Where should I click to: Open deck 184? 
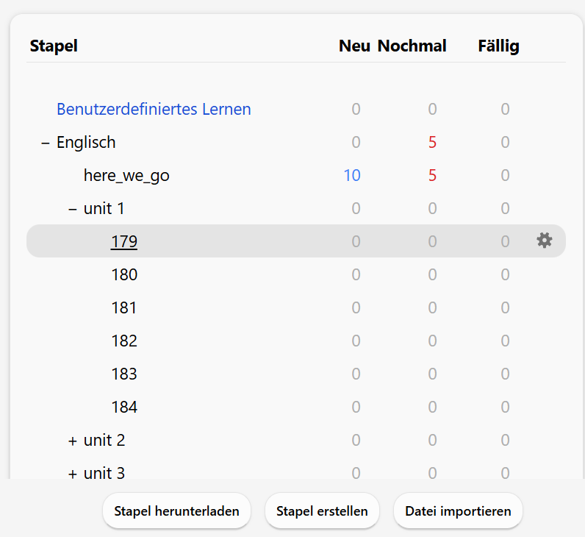124,407
